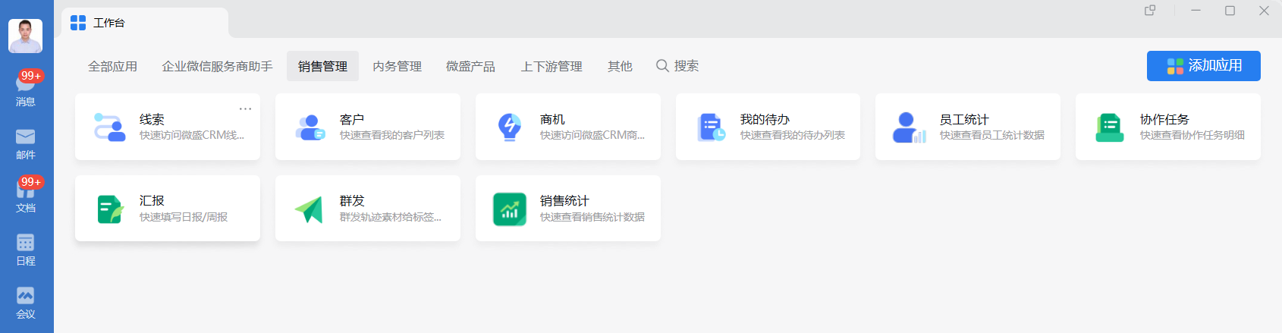Select the 销售管理 tab

tap(322, 66)
